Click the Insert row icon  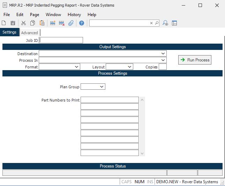click(x=53, y=23)
